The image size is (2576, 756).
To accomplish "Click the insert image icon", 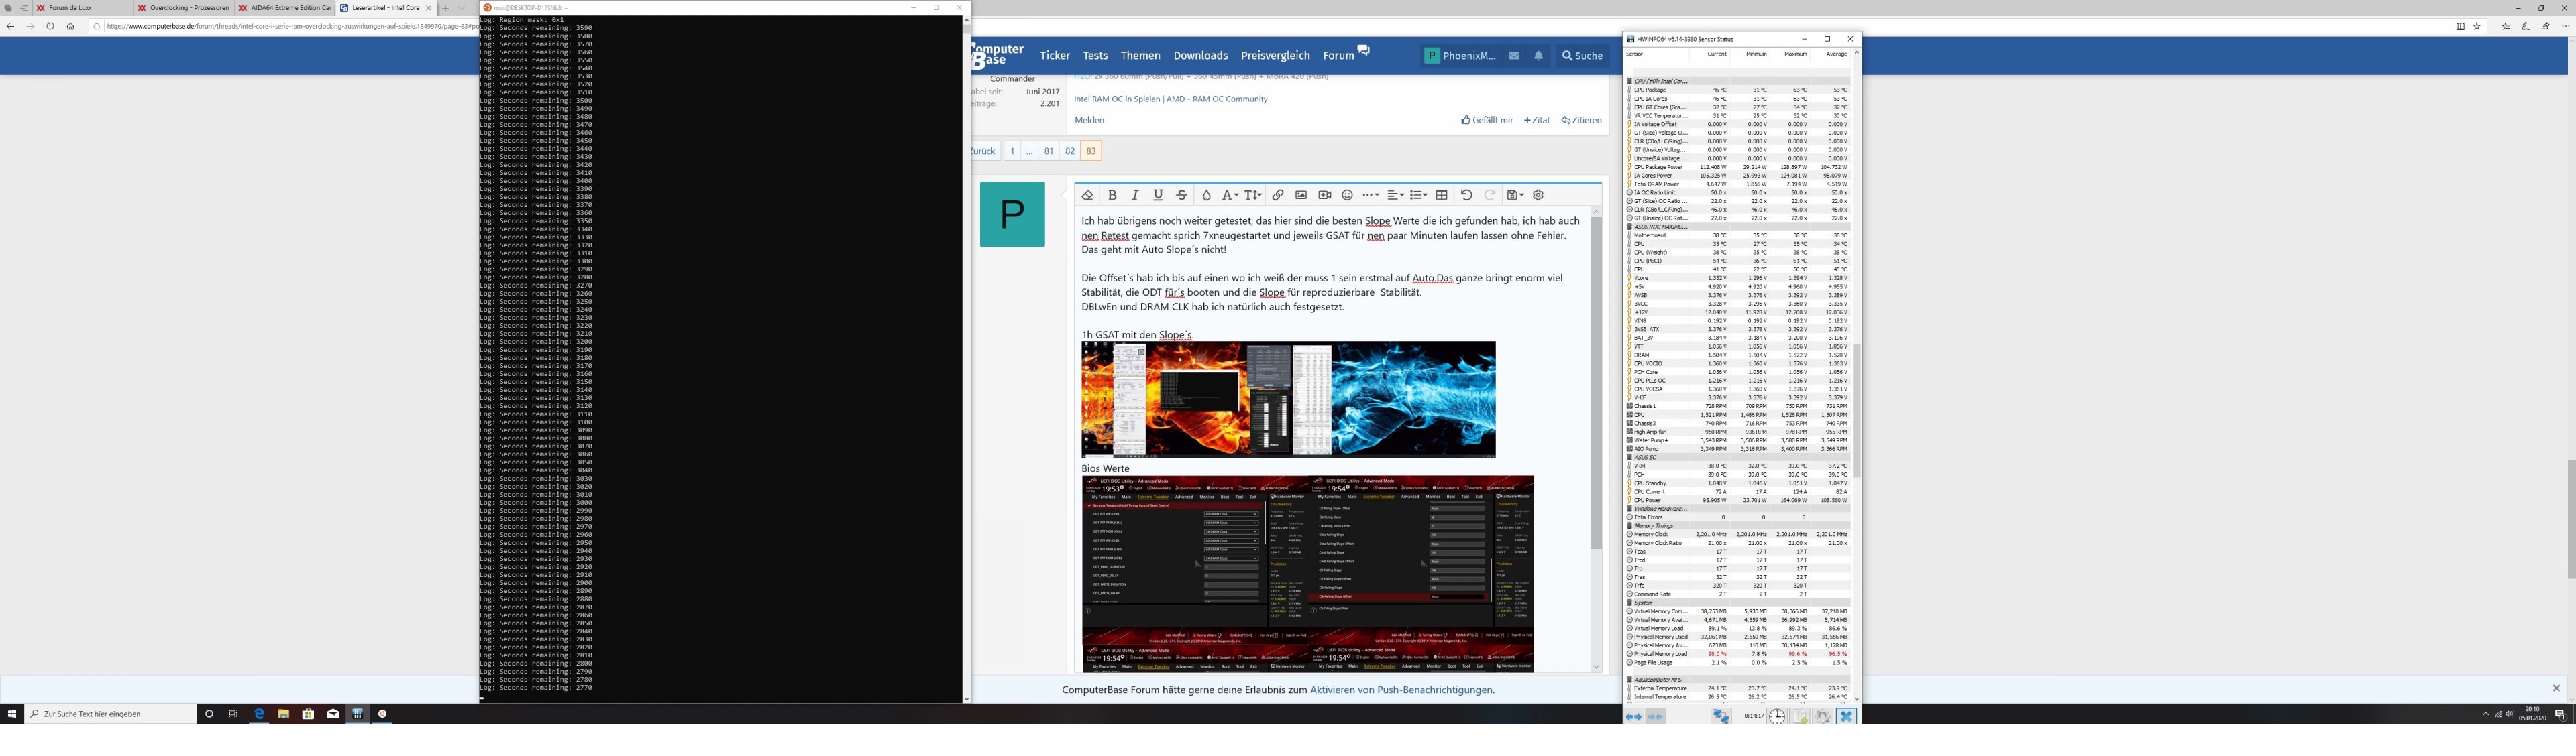I will 1301,196.
